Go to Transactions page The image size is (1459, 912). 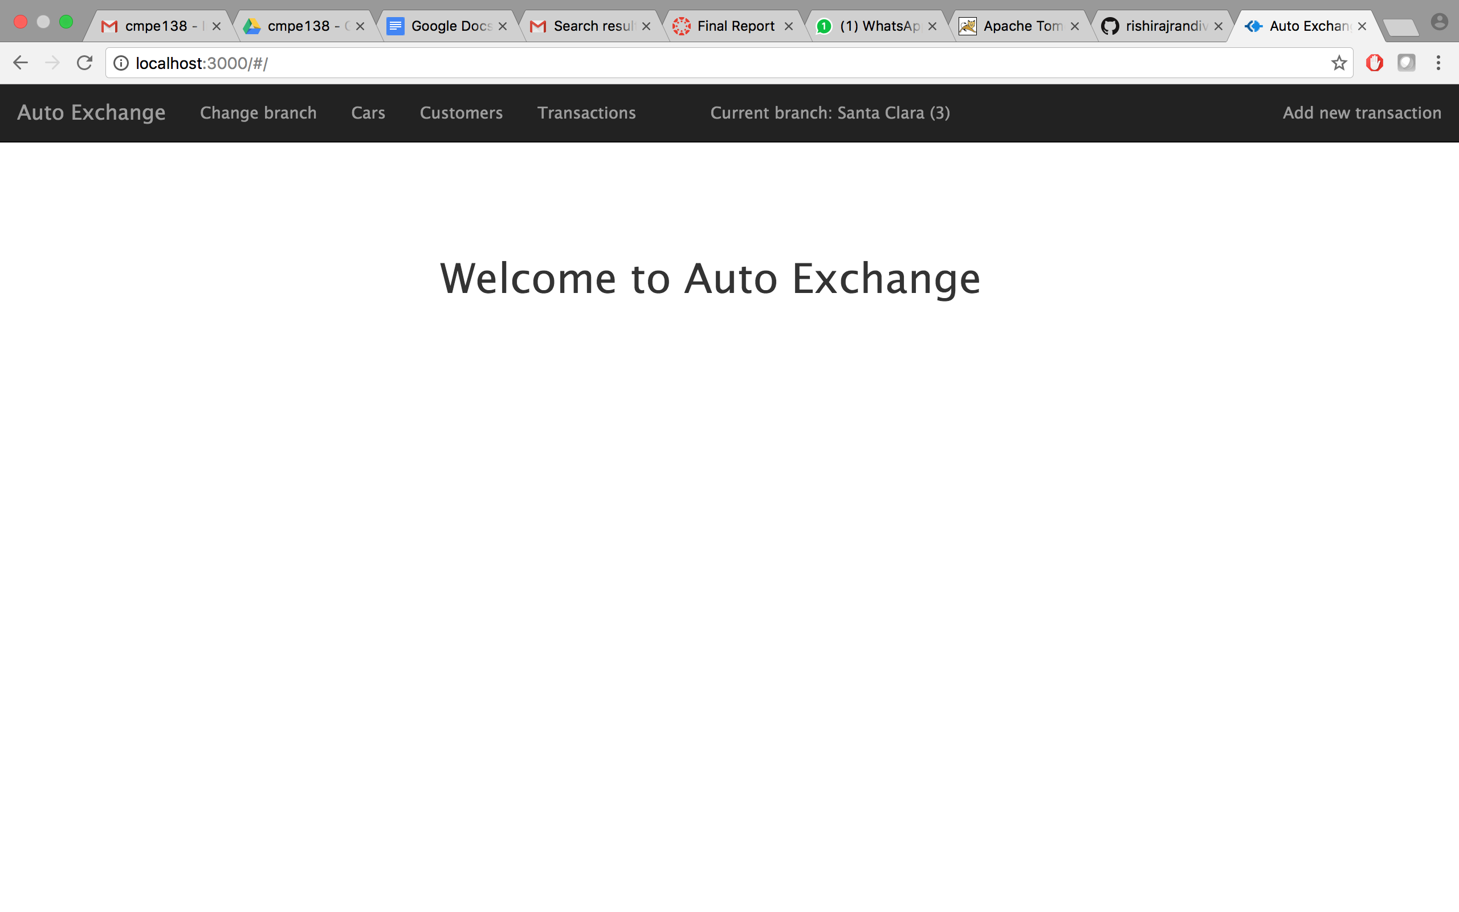[586, 113]
